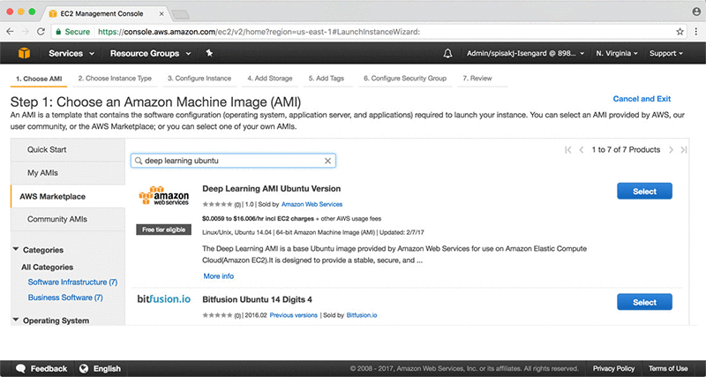Go to 4. Add Storage tab
The height and width of the screenshot is (377, 706).
coord(270,79)
